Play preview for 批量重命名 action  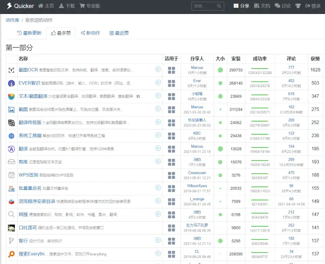158,188
